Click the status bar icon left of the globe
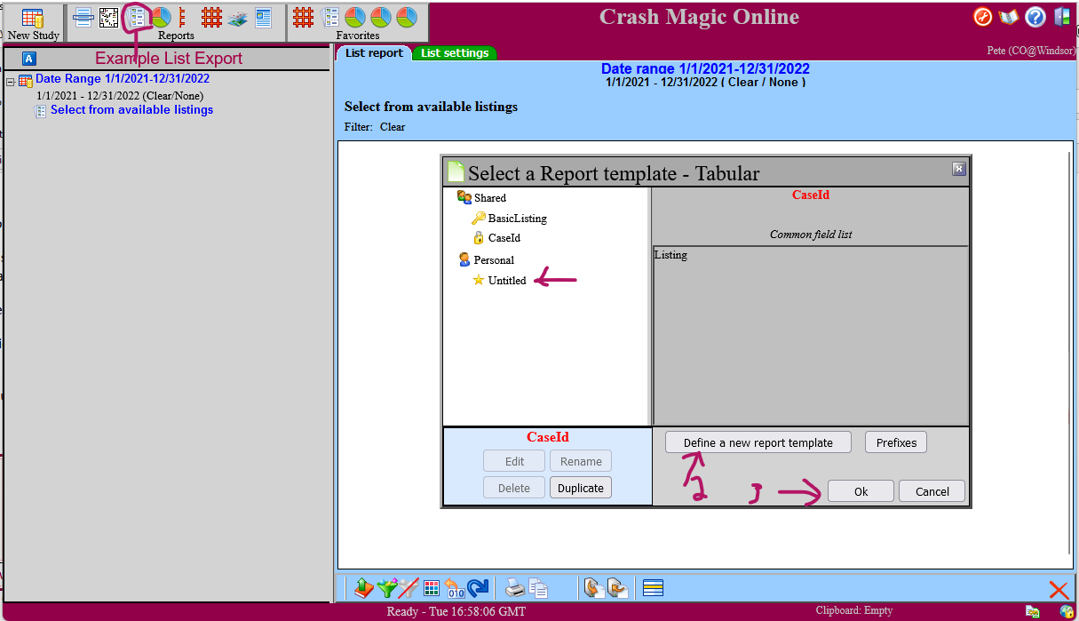Image resolution: width=1079 pixels, height=621 pixels. click(1033, 611)
